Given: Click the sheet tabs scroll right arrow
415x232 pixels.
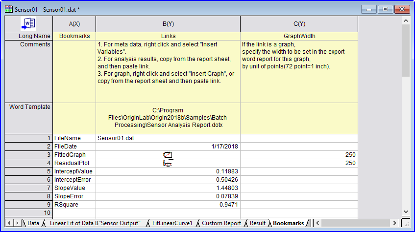Looking at the screenshot, I should tap(18, 223).
